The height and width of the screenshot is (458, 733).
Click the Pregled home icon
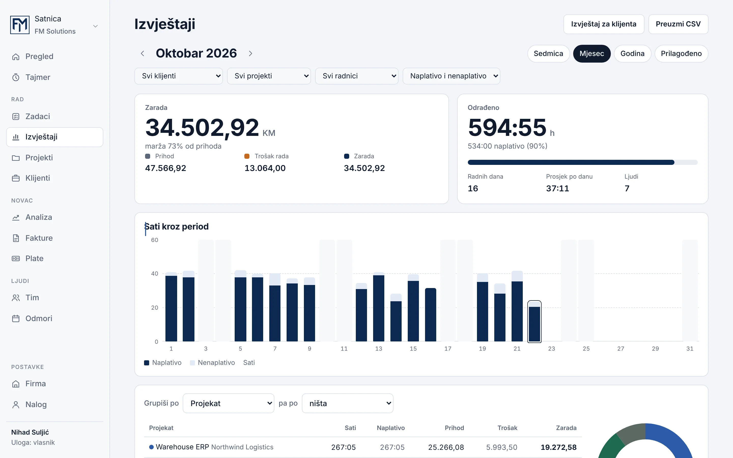(16, 57)
